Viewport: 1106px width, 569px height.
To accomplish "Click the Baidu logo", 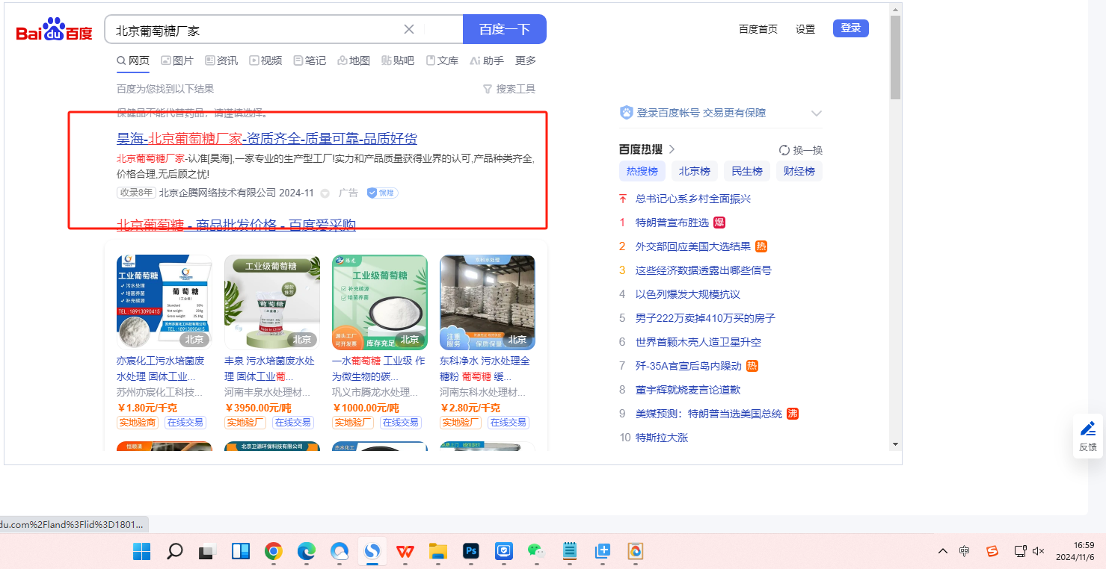I will (54, 31).
